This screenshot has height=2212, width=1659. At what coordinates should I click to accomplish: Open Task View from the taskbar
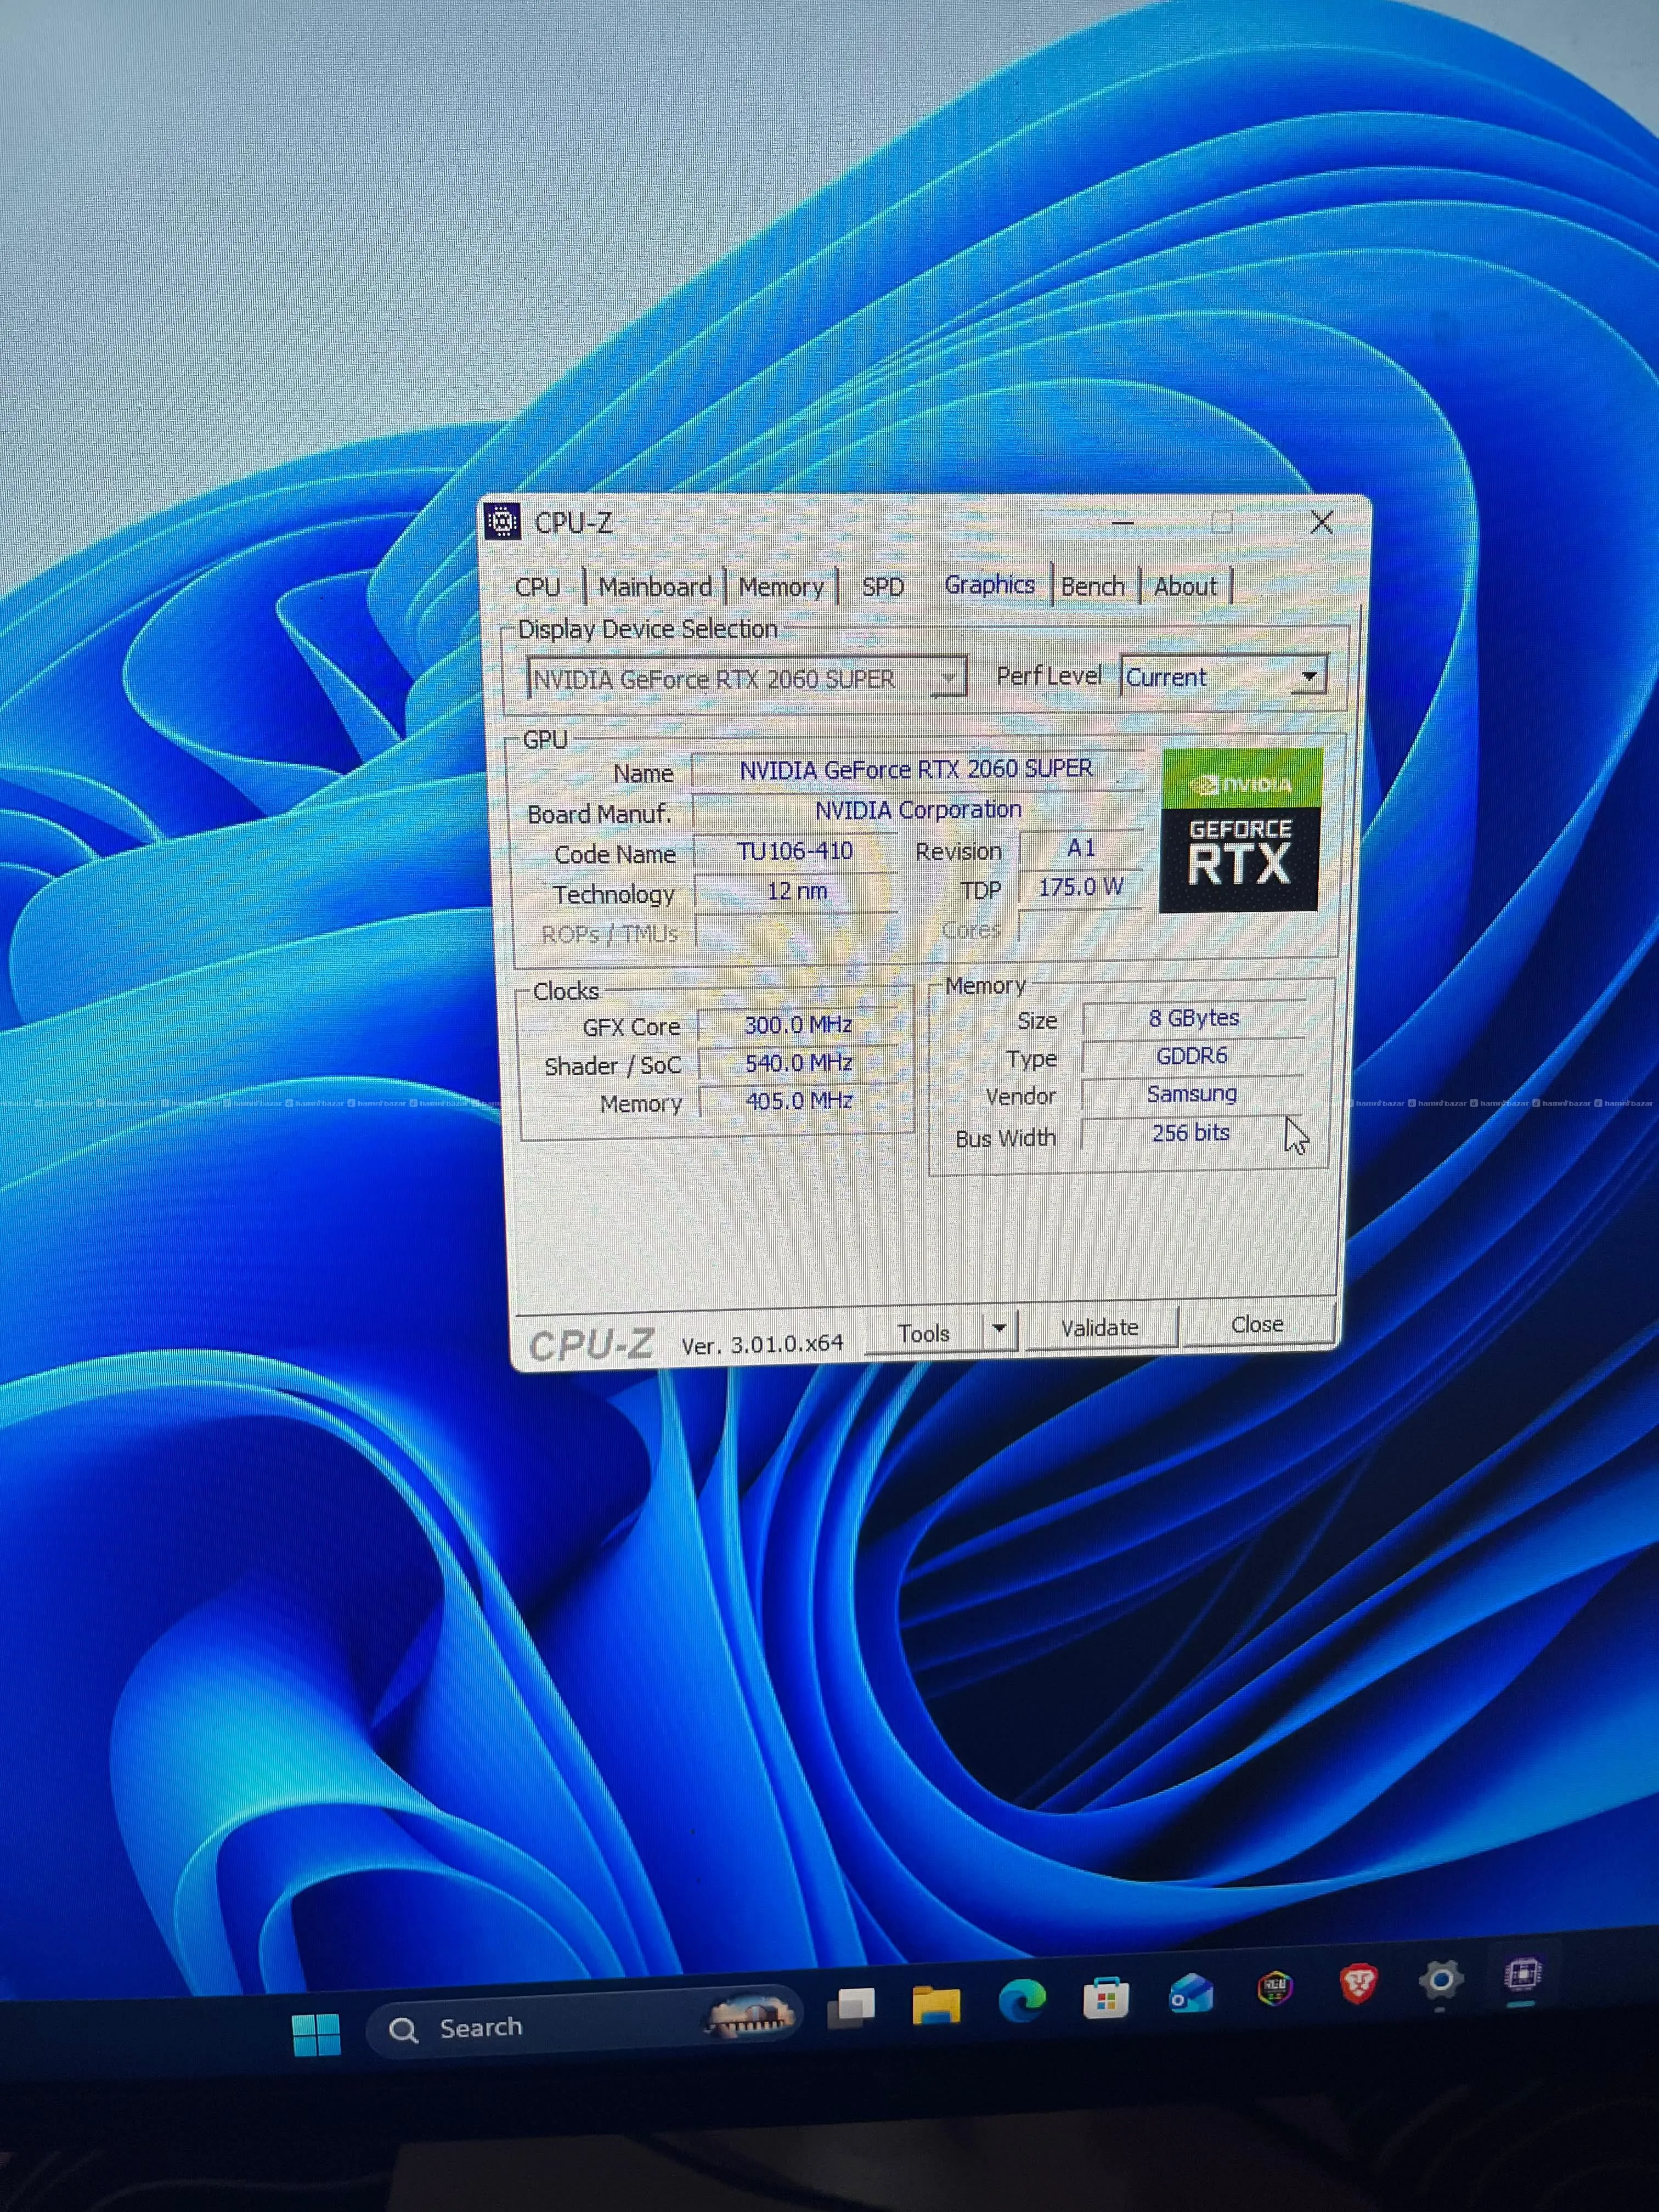click(851, 2008)
